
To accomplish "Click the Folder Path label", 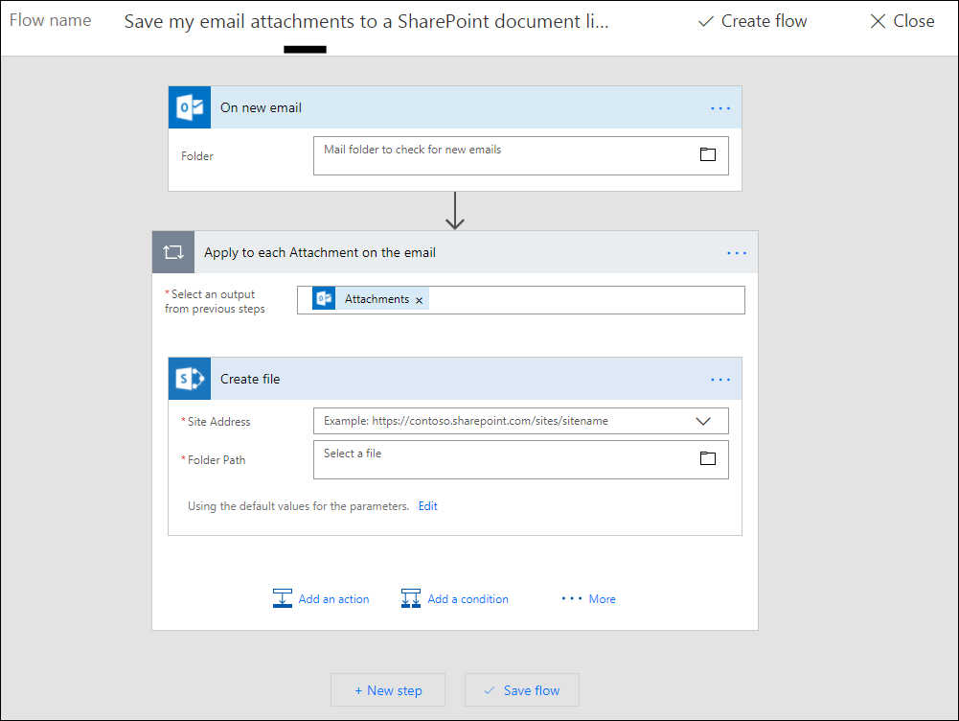I will [216, 459].
